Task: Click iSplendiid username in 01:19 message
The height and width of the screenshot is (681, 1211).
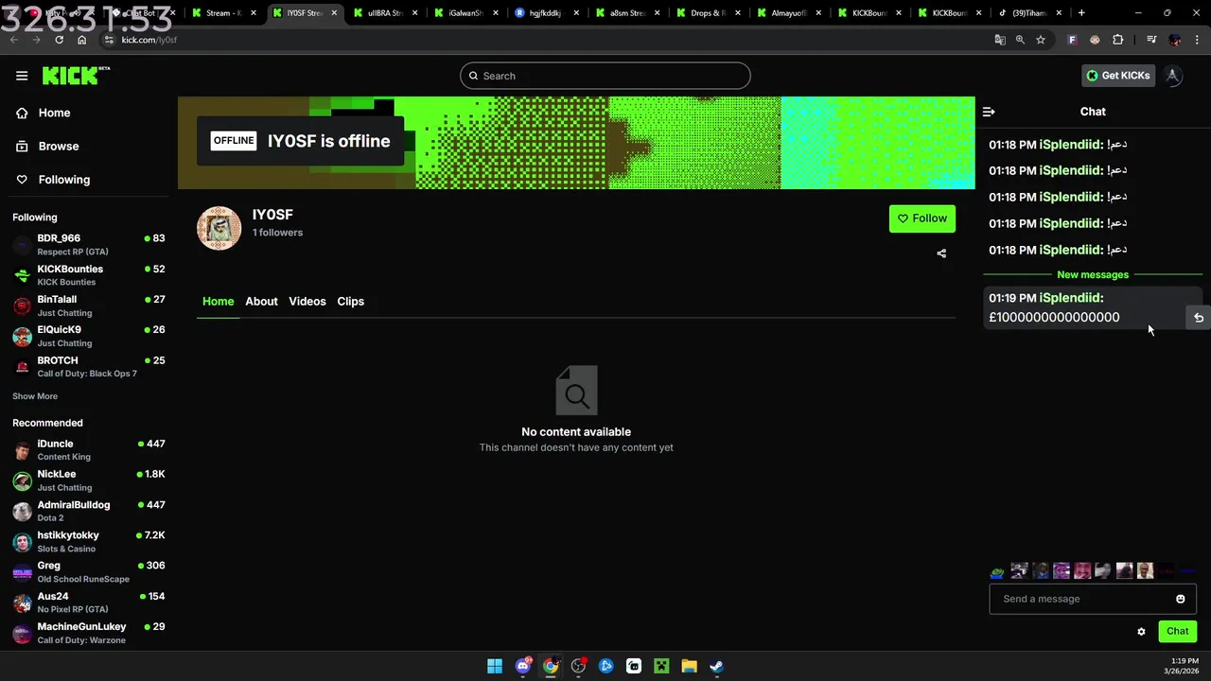Action: point(1071,298)
